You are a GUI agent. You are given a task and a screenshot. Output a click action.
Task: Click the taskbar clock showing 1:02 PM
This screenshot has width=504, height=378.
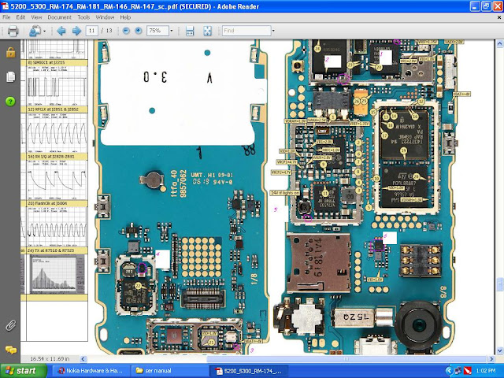(486, 371)
